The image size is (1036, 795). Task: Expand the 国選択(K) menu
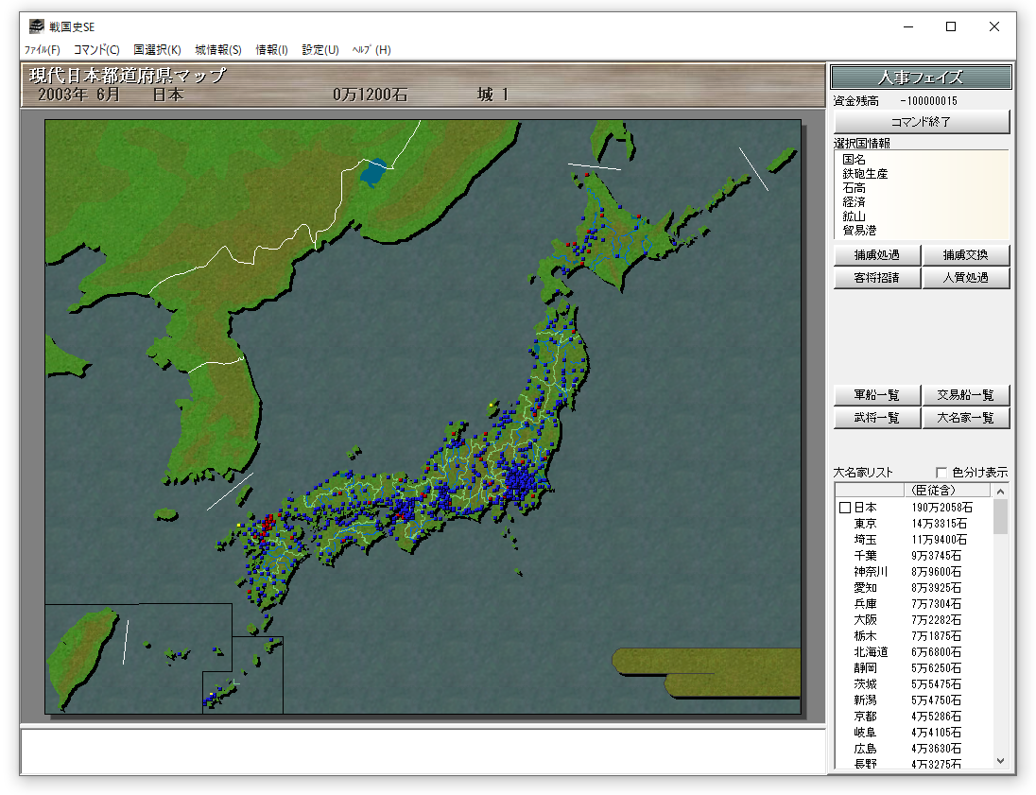coord(157,50)
